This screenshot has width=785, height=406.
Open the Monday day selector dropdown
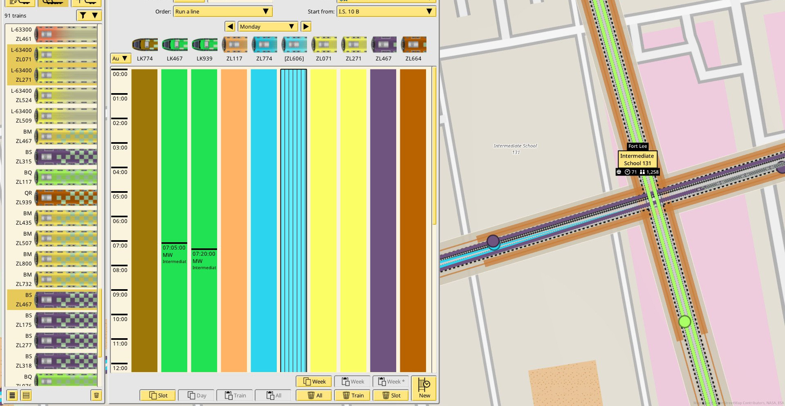click(268, 27)
